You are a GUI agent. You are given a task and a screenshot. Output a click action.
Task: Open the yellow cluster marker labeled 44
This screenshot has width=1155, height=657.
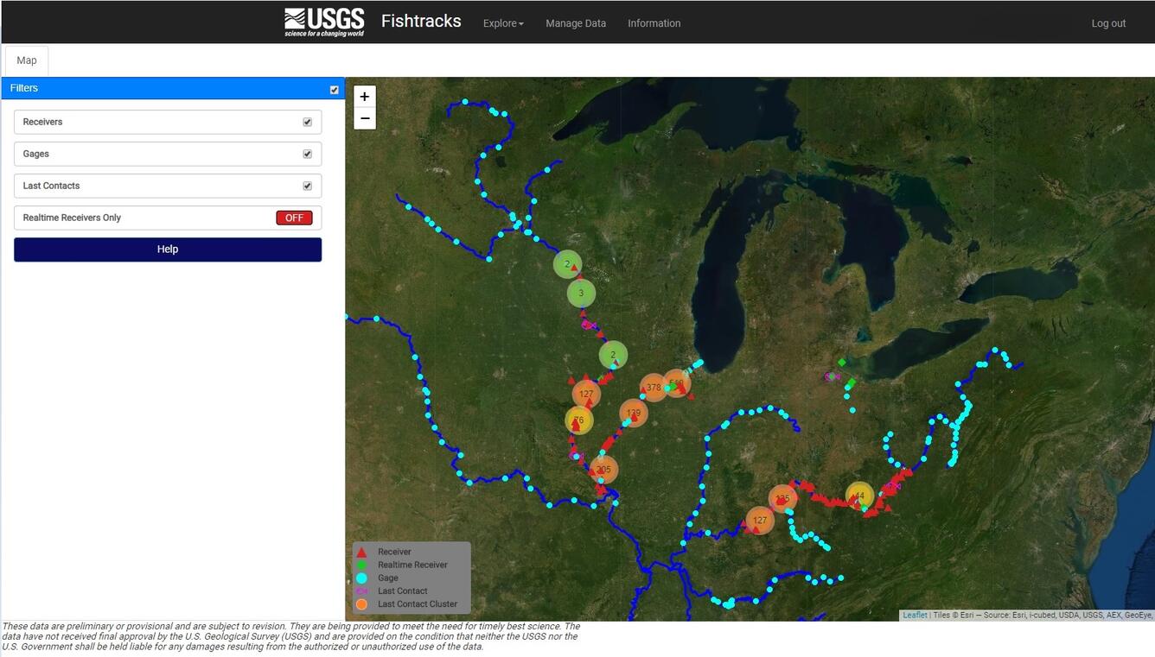coord(858,496)
